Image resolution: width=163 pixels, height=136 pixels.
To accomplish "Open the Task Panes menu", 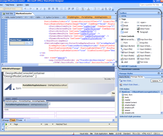I will (10, 5).
